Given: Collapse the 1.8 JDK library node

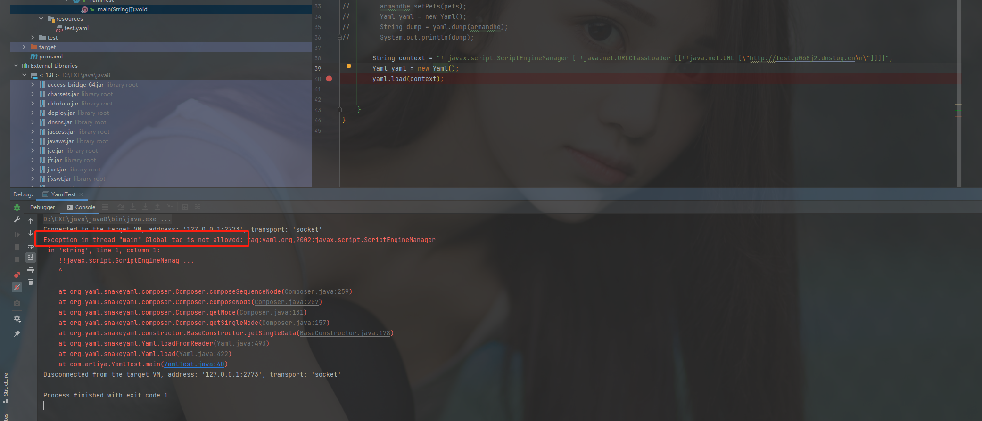Looking at the screenshot, I should coord(24,75).
